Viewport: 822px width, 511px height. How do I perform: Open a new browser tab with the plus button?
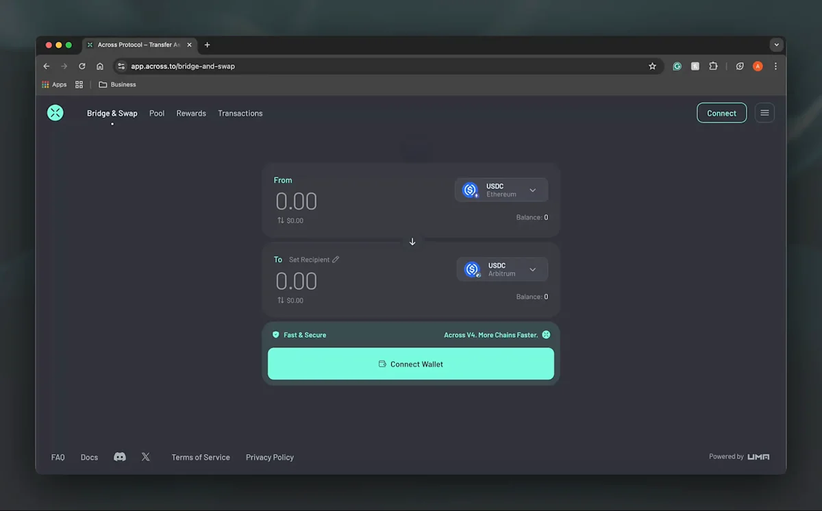[x=208, y=45]
